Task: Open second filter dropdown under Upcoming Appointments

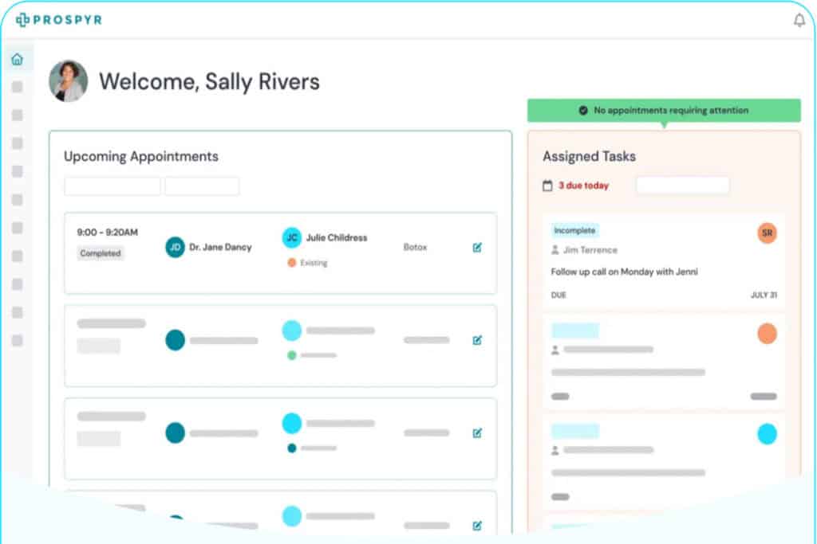Action: pyautogui.click(x=202, y=186)
